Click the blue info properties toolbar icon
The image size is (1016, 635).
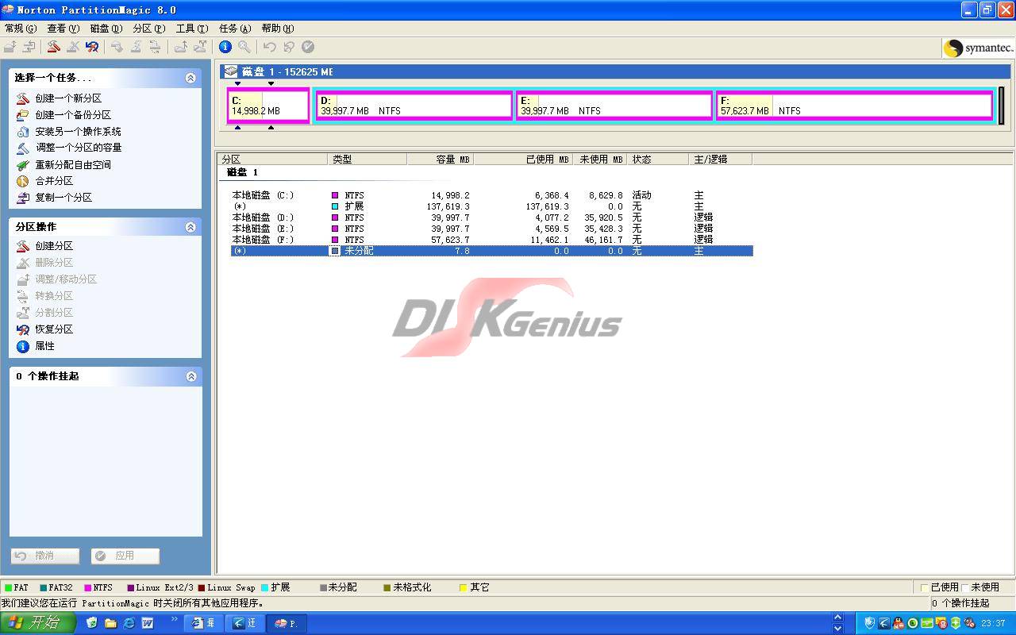tap(225, 47)
